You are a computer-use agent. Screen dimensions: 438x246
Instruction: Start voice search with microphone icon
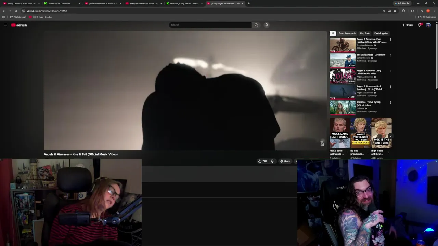pos(267,25)
